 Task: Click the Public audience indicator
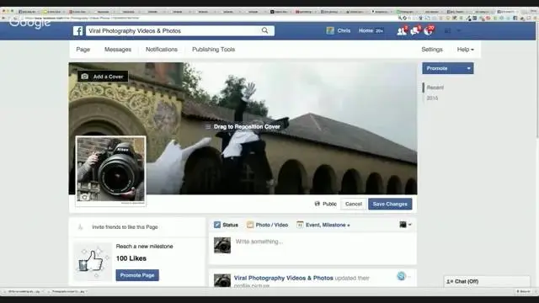click(x=326, y=204)
